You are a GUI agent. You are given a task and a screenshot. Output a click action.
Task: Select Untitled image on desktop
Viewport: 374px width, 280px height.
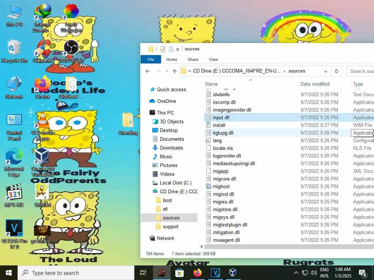(42, 196)
